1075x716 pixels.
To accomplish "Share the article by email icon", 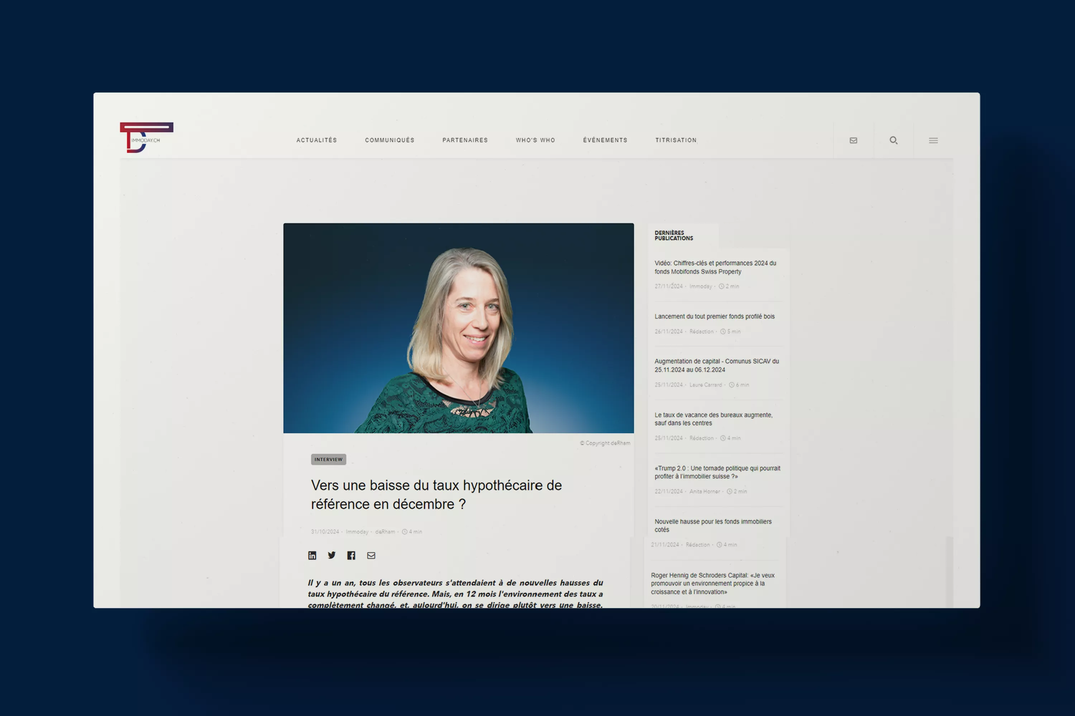I will pyautogui.click(x=371, y=555).
